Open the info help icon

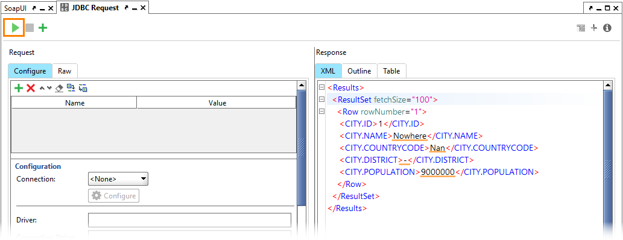[x=607, y=28]
